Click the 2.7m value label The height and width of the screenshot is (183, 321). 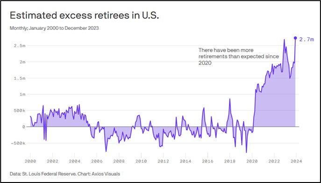click(x=307, y=40)
